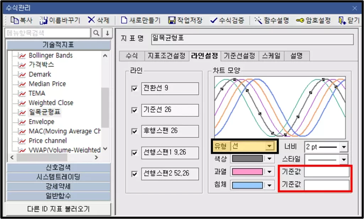Click the 메뉴항목검색 search field
The height and width of the screenshot is (219, 364).
coord(48,33)
